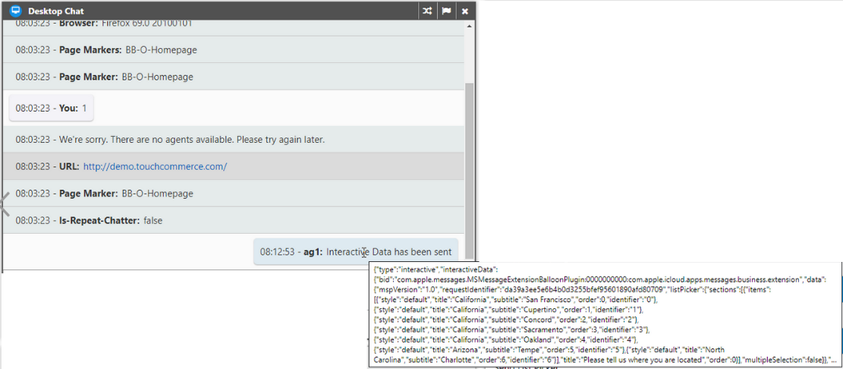
Task: Click the collapse chevron on left edge
Action: pyautogui.click(x=5, y=203)
